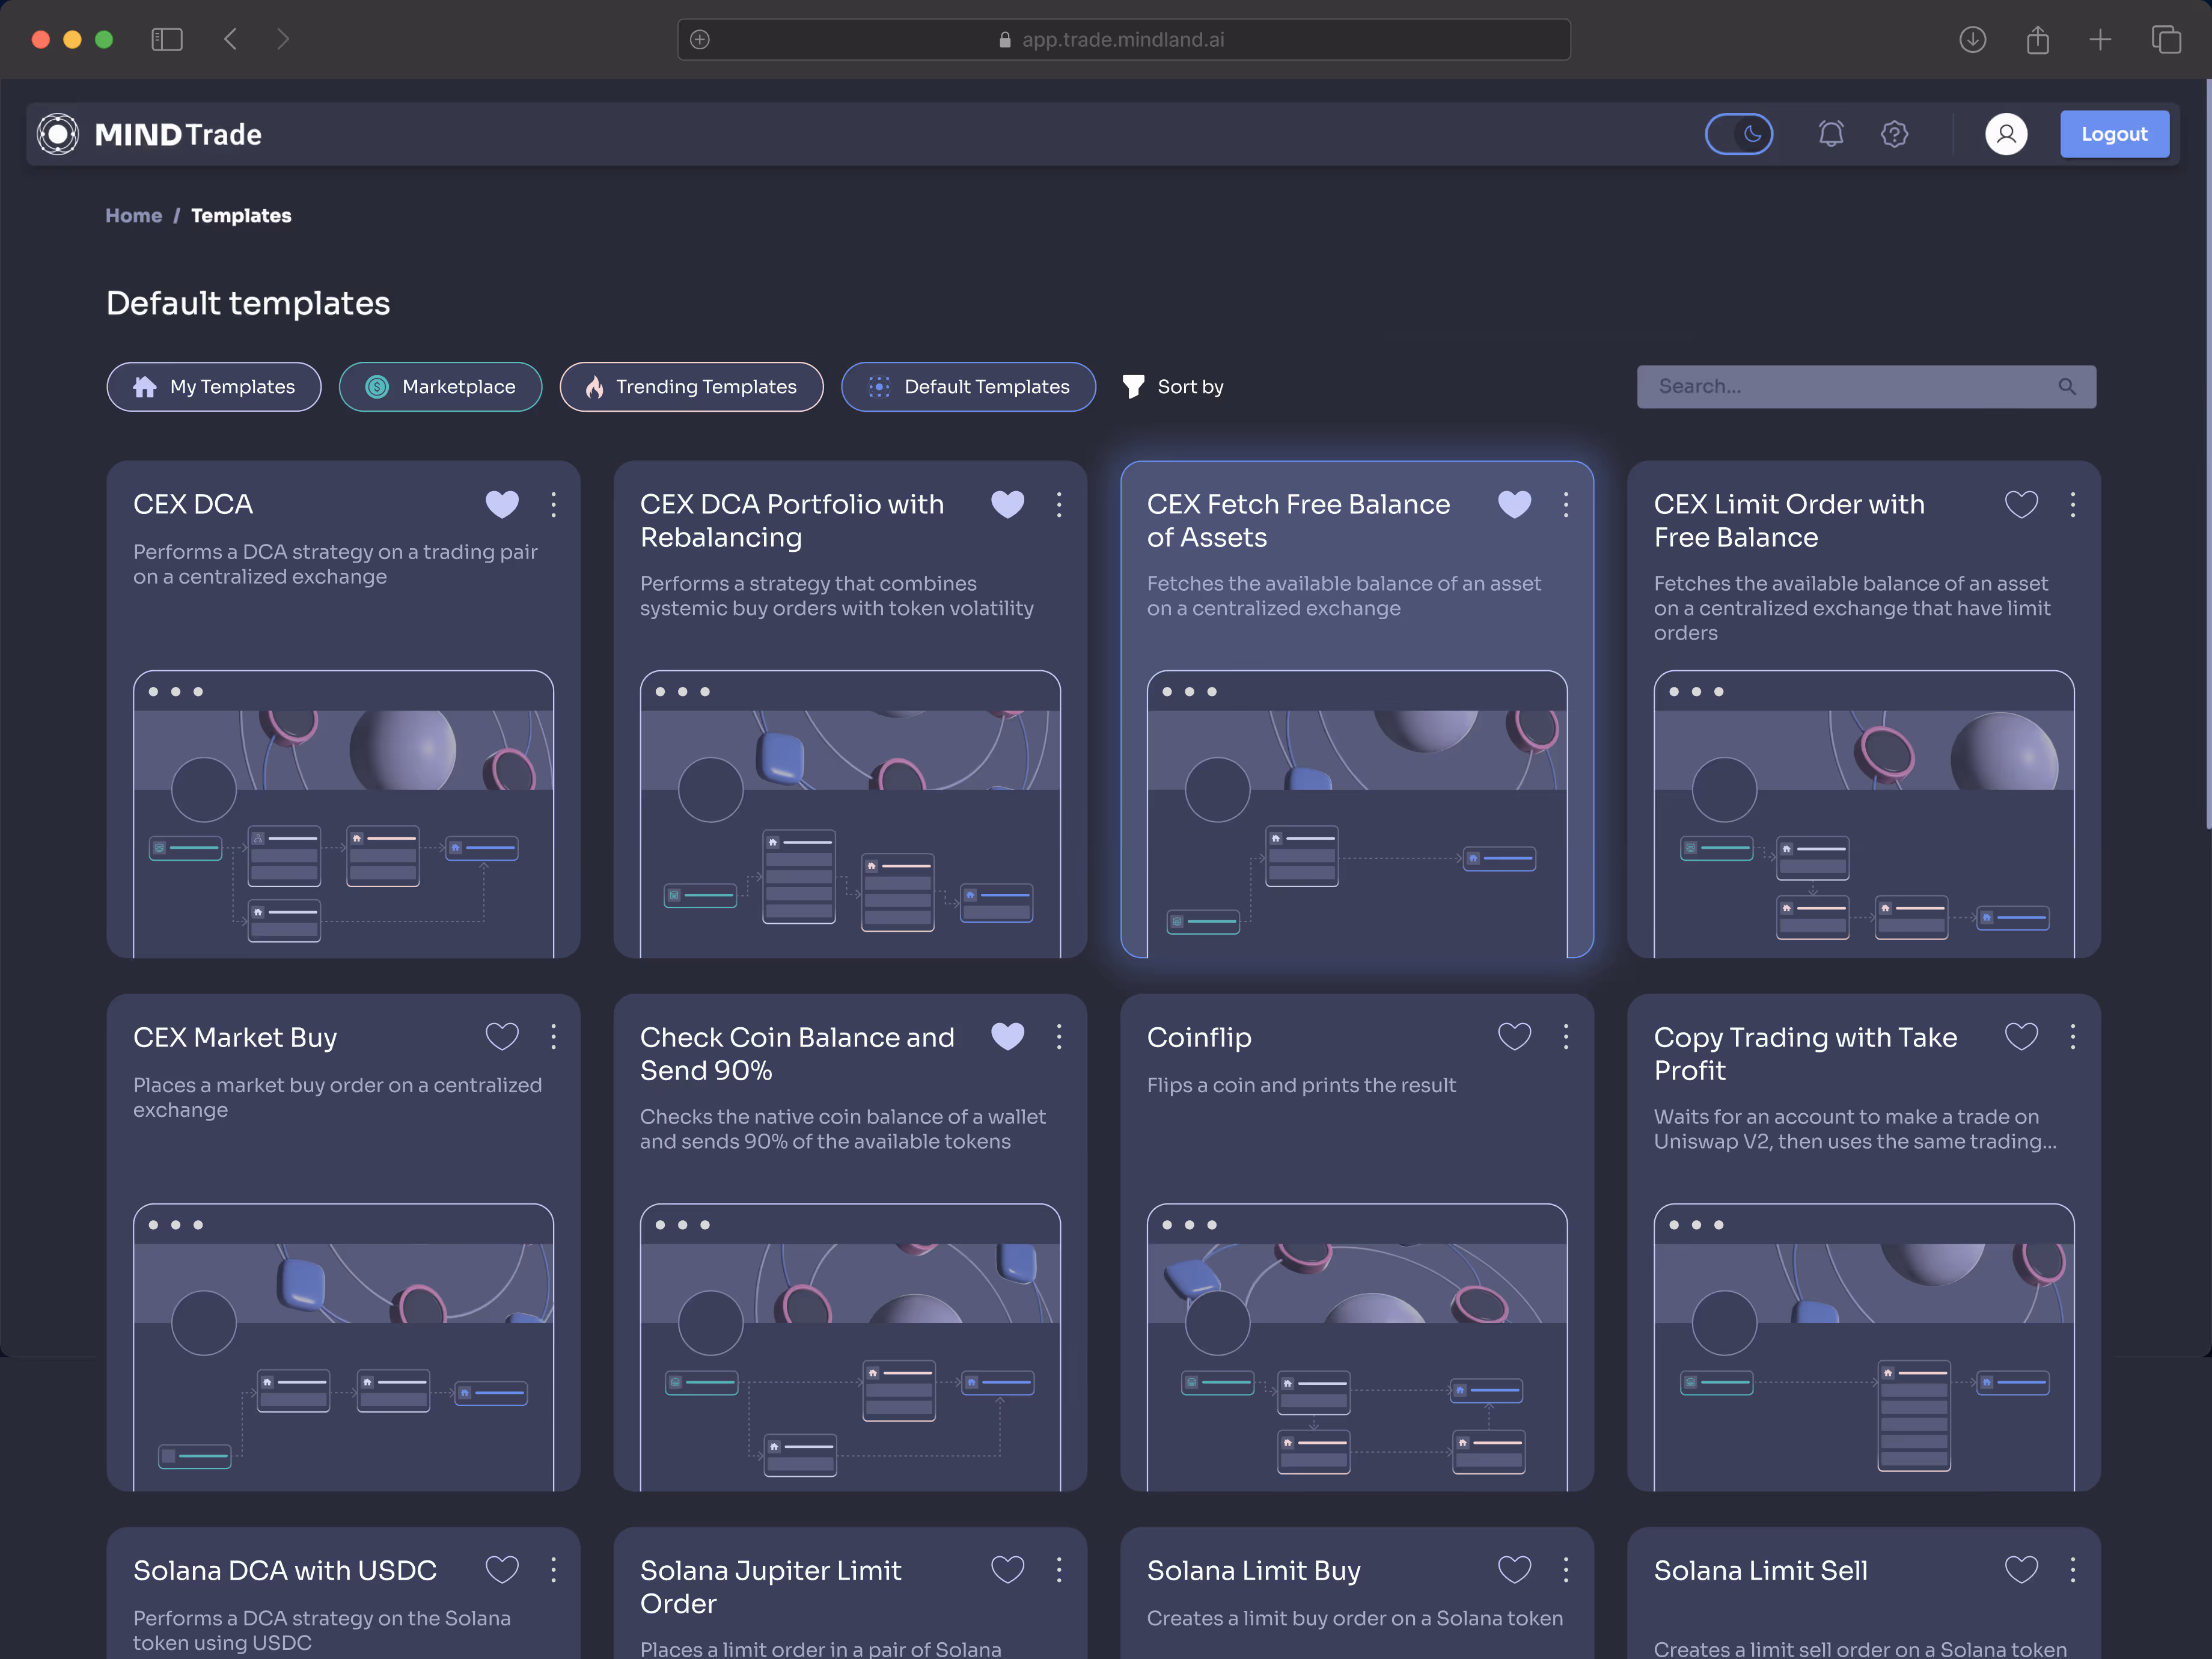Click the MINDTrade logo
2212x1659 pixels.
[x=150, y=134]
